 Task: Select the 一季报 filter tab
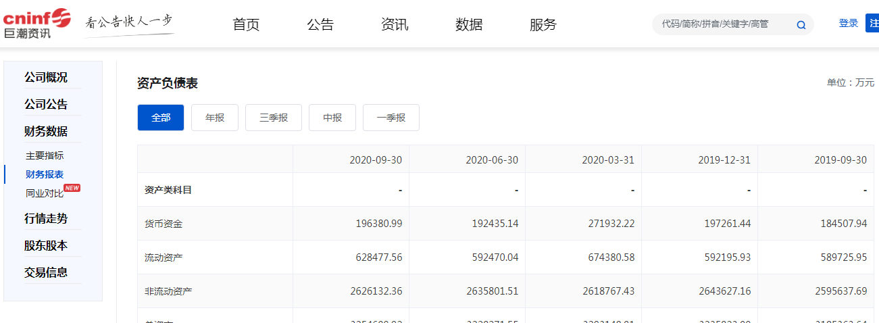391,118
